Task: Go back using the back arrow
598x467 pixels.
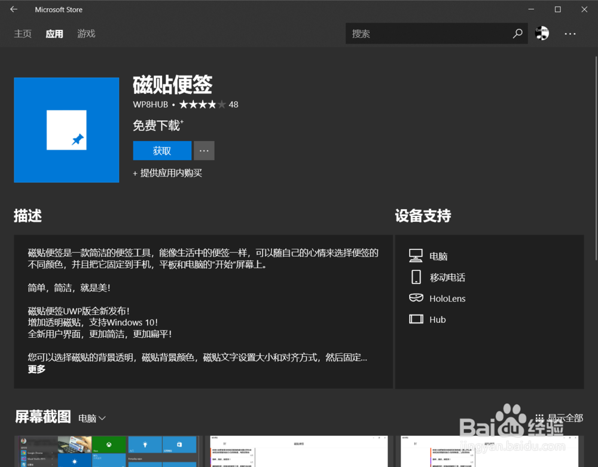Action: [x=14, y=9]
